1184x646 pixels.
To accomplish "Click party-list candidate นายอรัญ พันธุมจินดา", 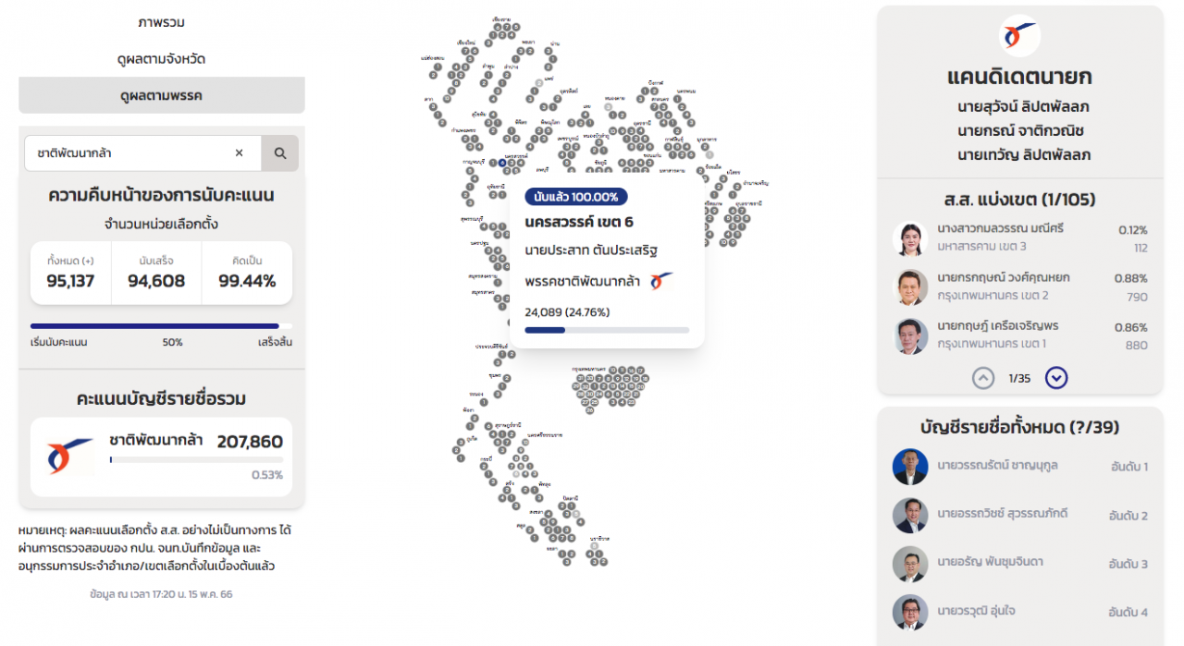I will tap(910, 564).
